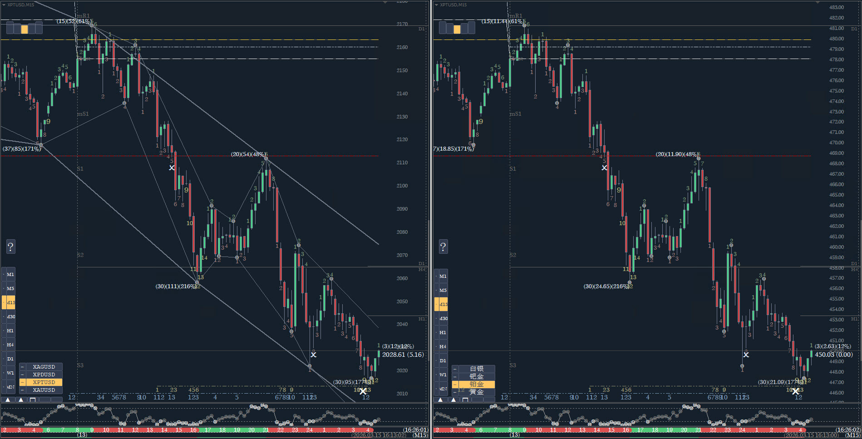This screenshot has height=439, width=862.
Task: Switch left chart to M1 timeframe
Action: [10, 274]
